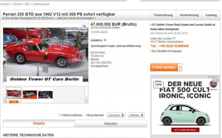Click the magnifier icon on the car photo
Viewport: 222px width, 138px height.
click(85, 26)
